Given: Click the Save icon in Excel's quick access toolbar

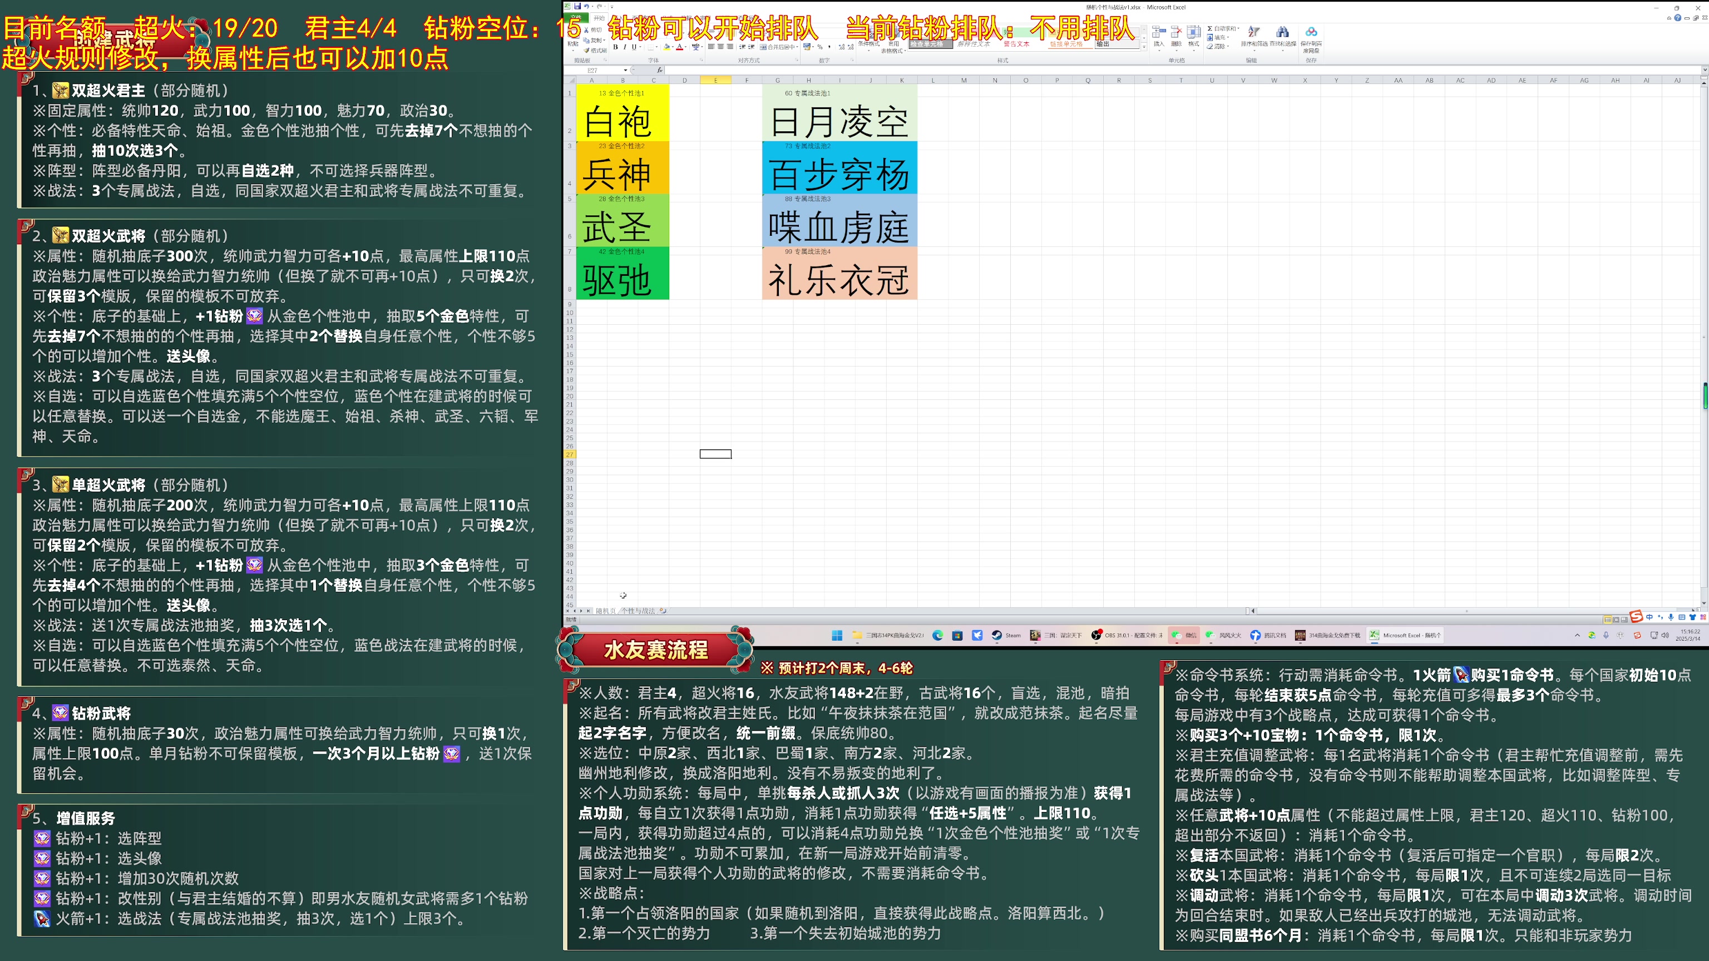Looking at the screenshot, I should (578, 6).
